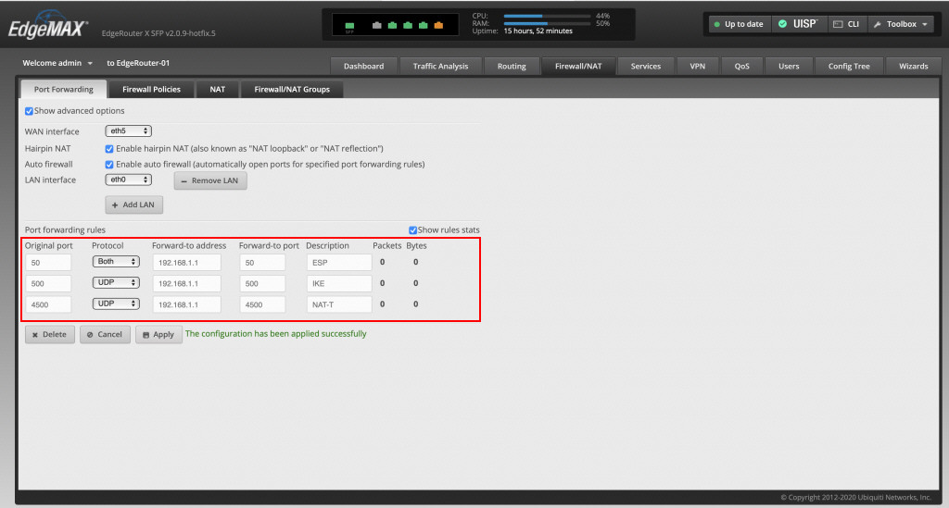Click the 'EdgeRouter X SFP v2.0.9-hotfix.5' text
The width and height of the screenshot is (949, 508).
[x=158, y=33]
